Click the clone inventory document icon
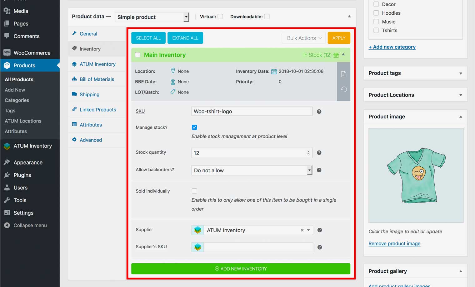The height and width of the screenshot is (287, 475). (343, 74)
